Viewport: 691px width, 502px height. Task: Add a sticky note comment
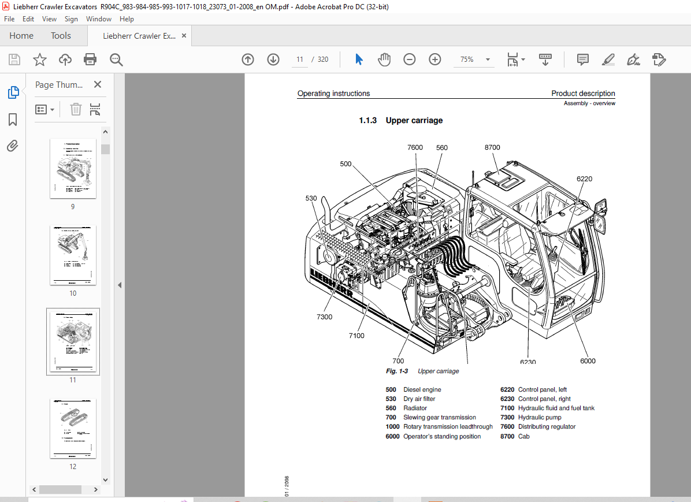click(x=582, y=60)
